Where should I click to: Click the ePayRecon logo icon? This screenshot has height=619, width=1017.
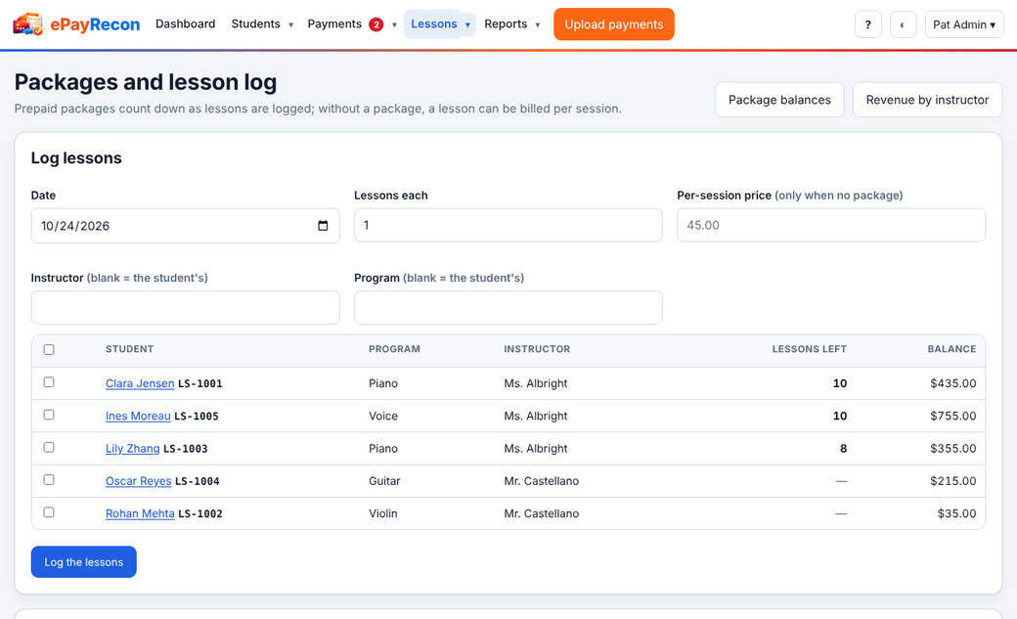point(28,24)
